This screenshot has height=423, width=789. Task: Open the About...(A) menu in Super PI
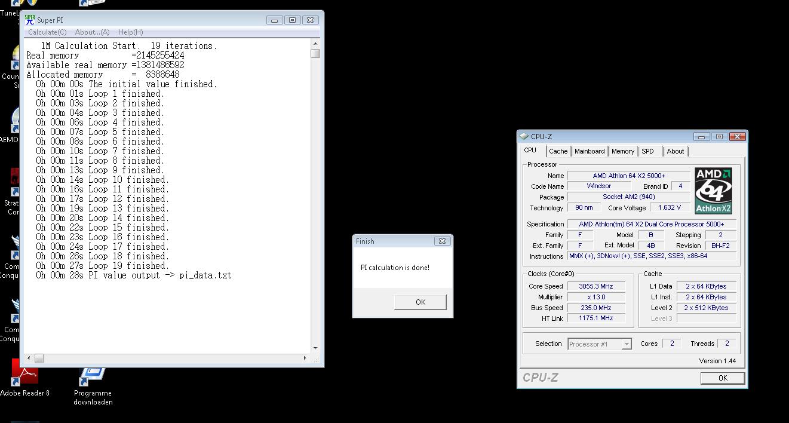(x=92, y=32)
